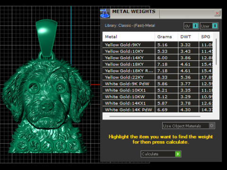The width and height of the screenshot is (227, 170).
Task: Toggle the GV library switch
Action: click(x=191, y=26)
